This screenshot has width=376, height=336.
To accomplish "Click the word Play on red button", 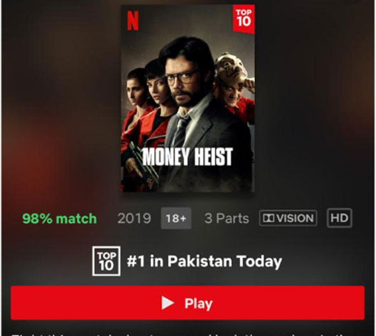I will 199,303.
